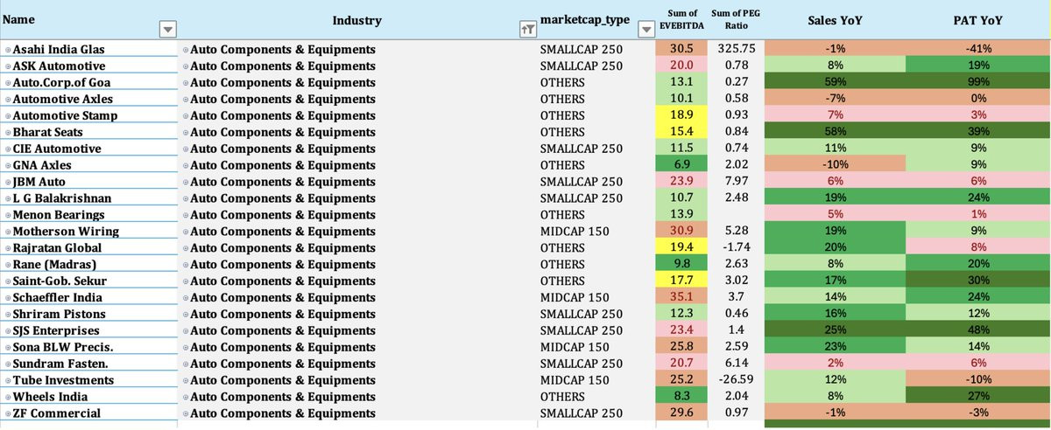Image resolution: width=1051 pixels, height=430 pixels.
Task: Select the 7.97 PEG ratio cell
Action: click(736, 183)
